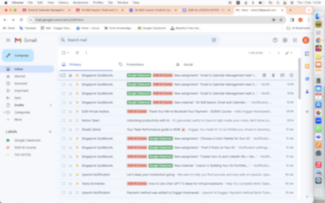Open the select-all dropdown arrow

68,53
